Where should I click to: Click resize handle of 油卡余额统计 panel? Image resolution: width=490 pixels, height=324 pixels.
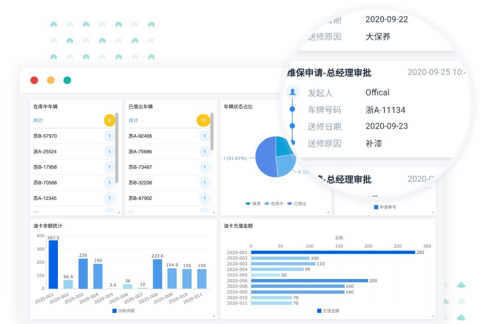(x=214, y=316)
